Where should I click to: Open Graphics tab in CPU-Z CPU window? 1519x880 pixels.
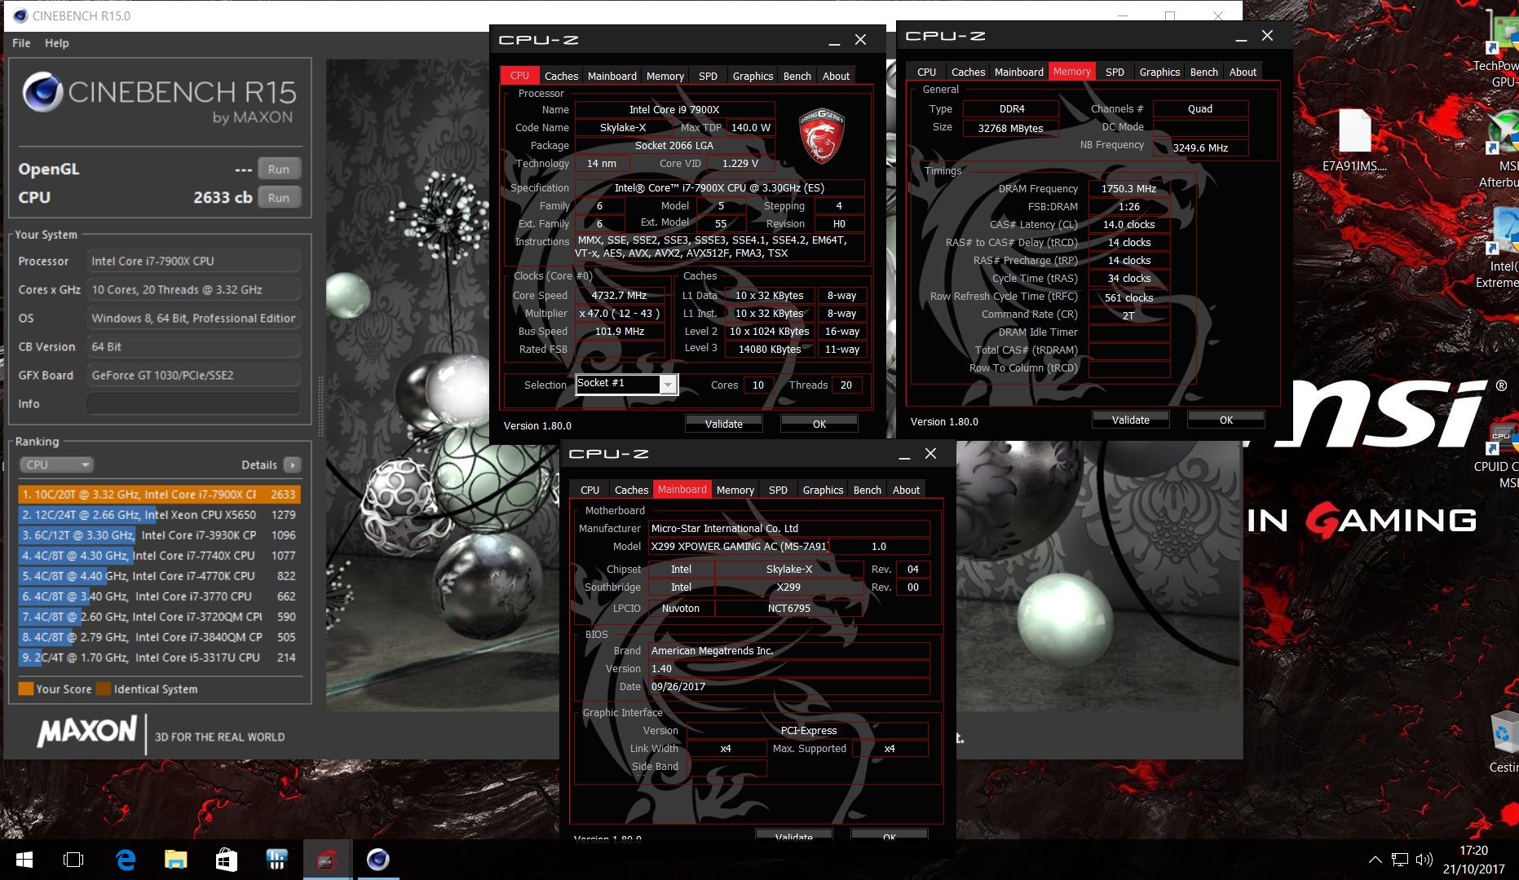click(753, 76)
